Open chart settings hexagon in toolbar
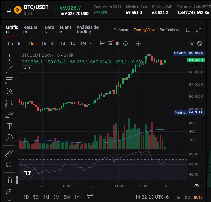Image resolution: width=211 pixels, height=202 pixels. point(125,44)
